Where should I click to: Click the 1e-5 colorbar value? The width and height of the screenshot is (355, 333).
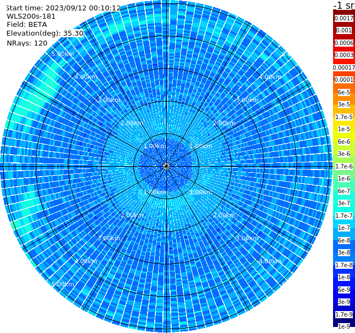coord(344,129)
